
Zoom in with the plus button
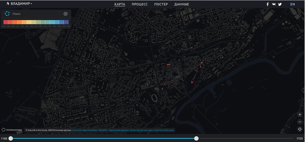300,115
